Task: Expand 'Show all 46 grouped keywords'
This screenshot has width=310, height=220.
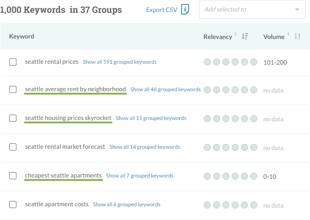Action: [165, 89]
